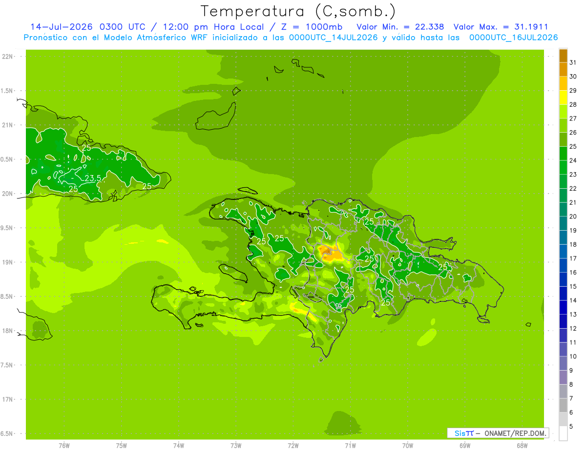
Task: Click the "75W" longitude label
Action: [x=122, y=445]
